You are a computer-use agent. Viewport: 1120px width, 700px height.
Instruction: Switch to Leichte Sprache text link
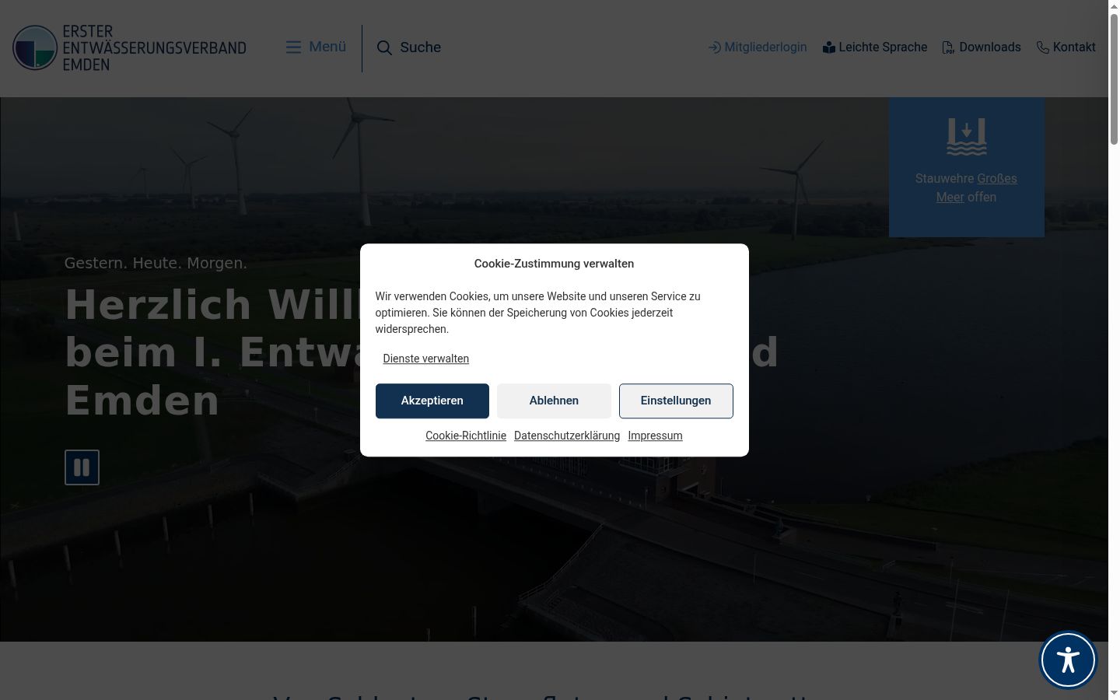click(x=883, y=47)
